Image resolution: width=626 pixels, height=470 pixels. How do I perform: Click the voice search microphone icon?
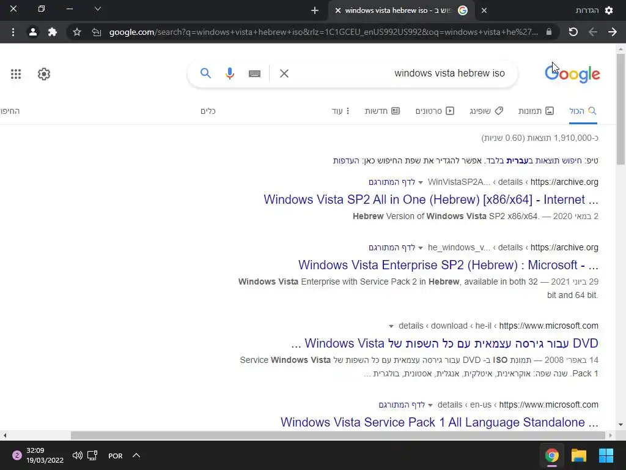(230, 73)
